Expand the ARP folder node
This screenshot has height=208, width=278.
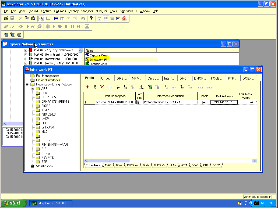pyautogui.click(x=33, y=89)
